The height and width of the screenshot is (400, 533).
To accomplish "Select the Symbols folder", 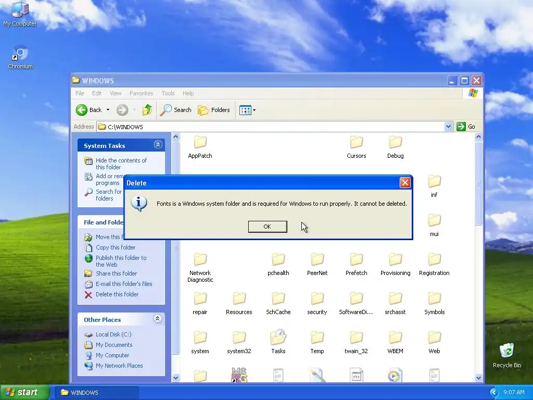I will pyautogui.click(x=434, y=304).
